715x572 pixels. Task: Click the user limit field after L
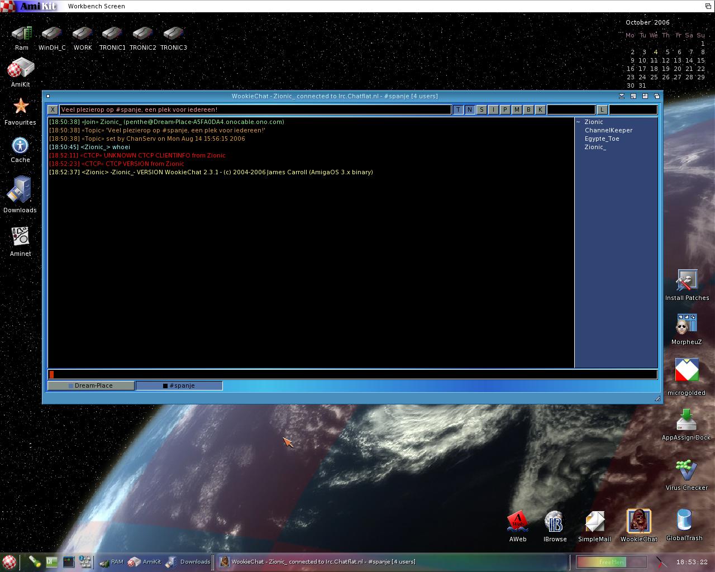pos(633,109)
